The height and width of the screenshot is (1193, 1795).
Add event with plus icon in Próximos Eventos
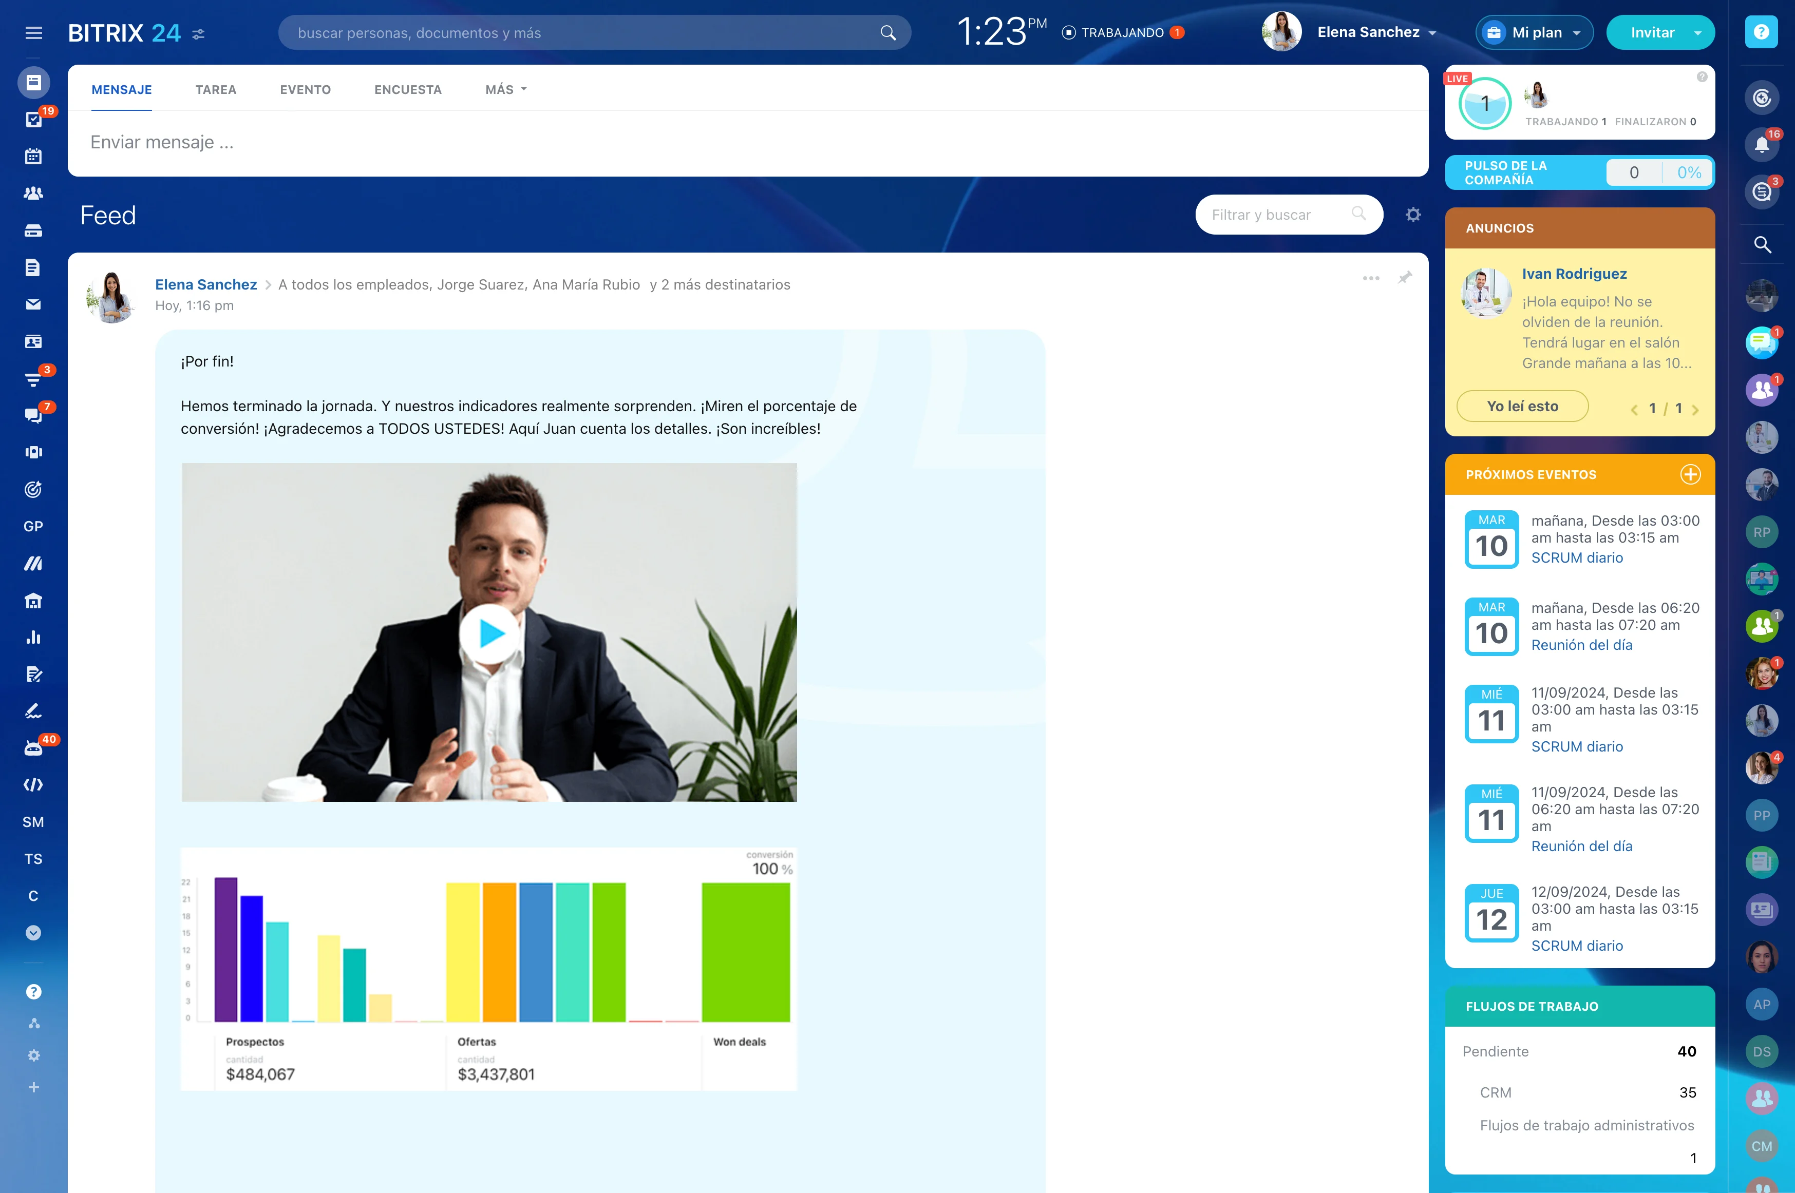tap(1690, 475)
